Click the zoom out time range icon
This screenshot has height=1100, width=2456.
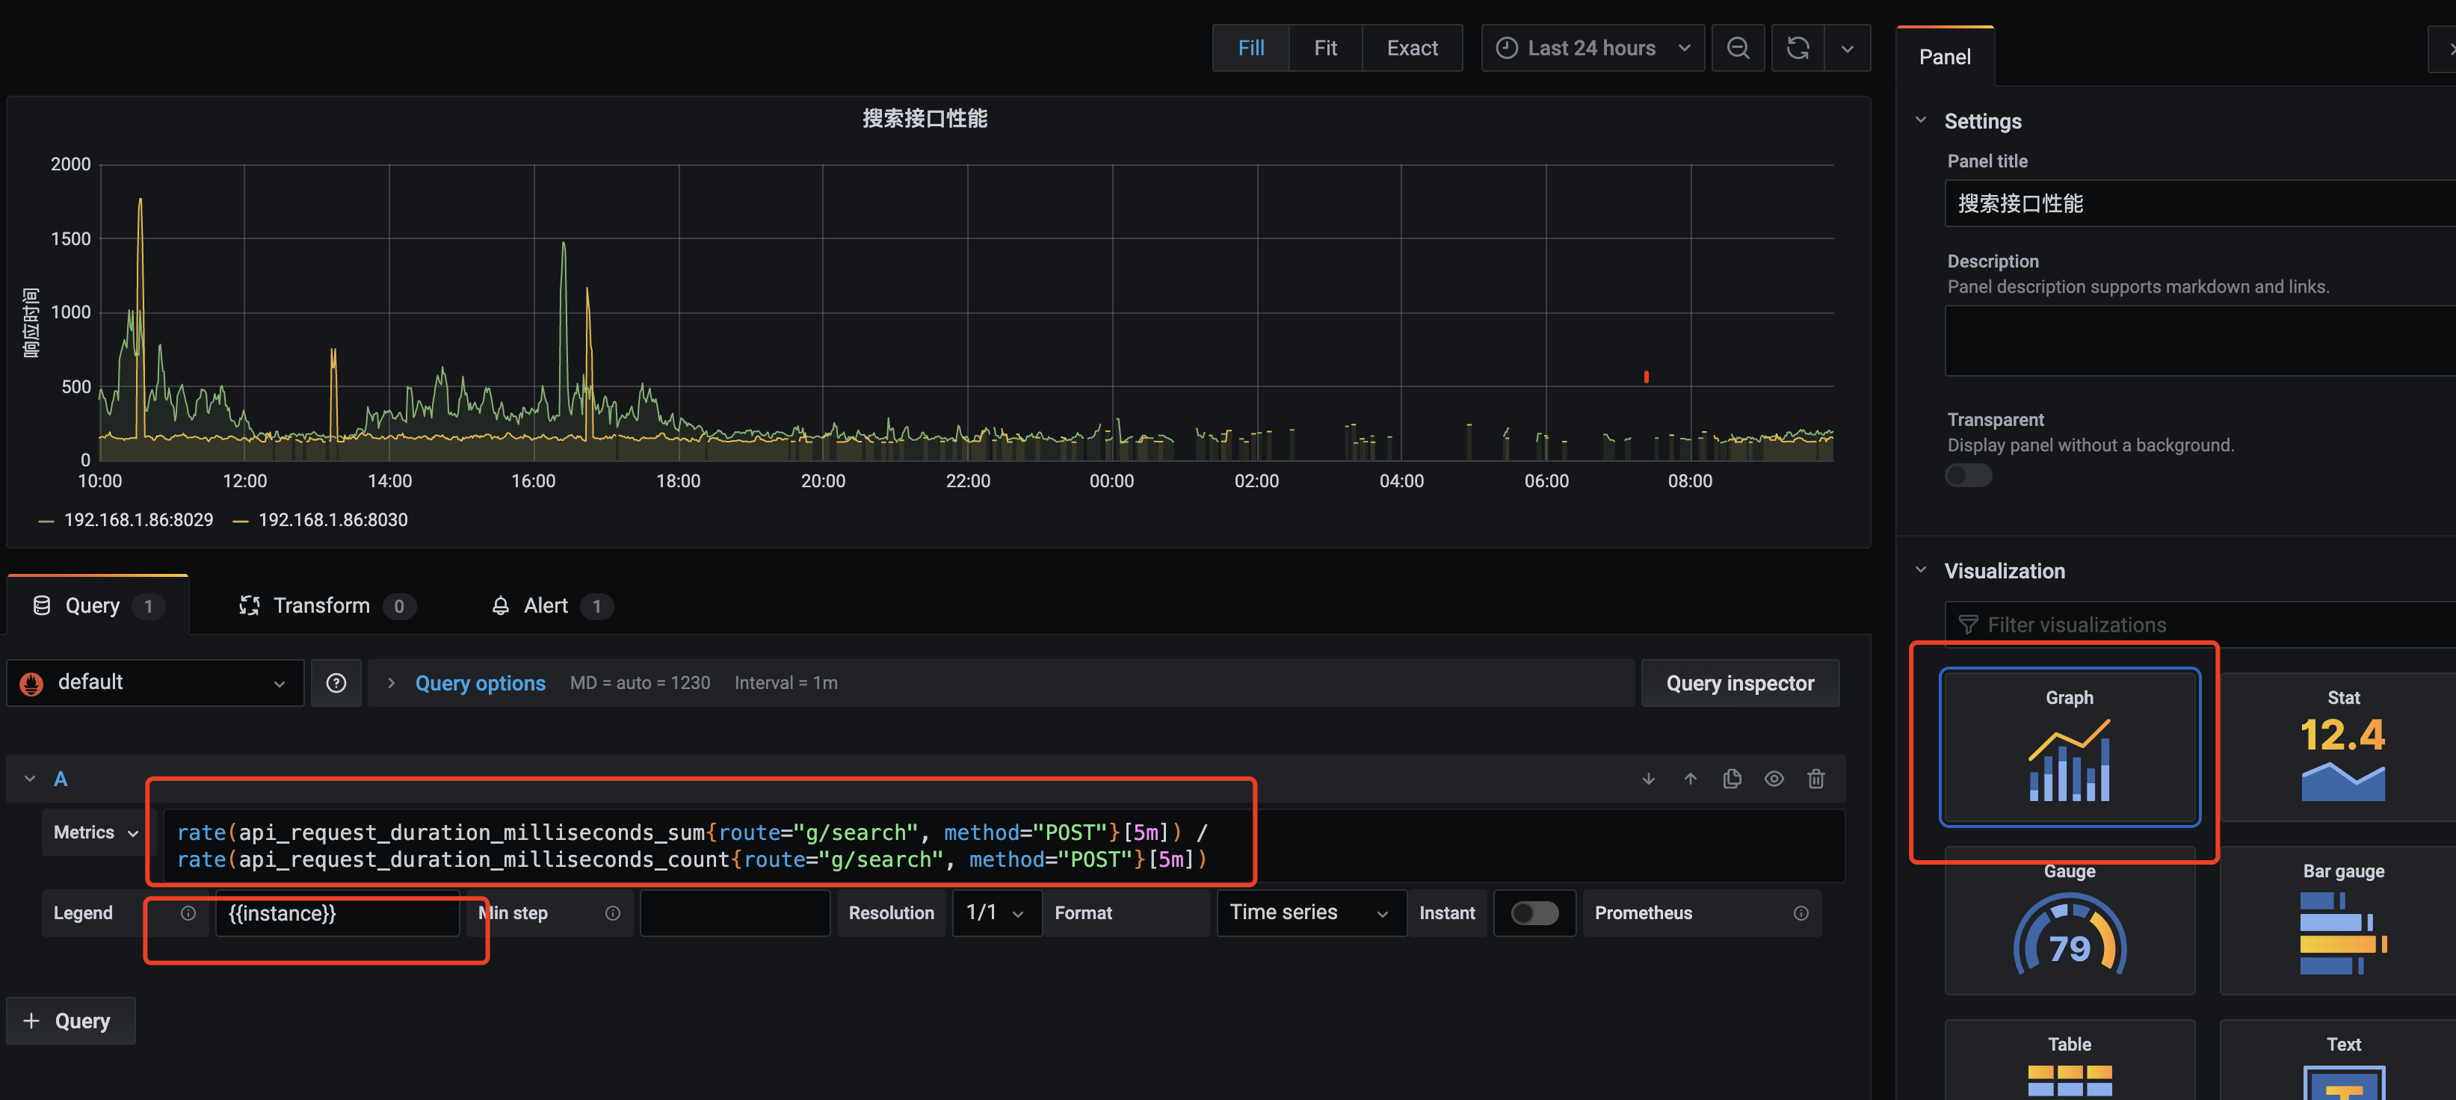pyautogui.click(x=1737, y=48)
